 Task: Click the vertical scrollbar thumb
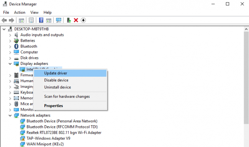246,78
